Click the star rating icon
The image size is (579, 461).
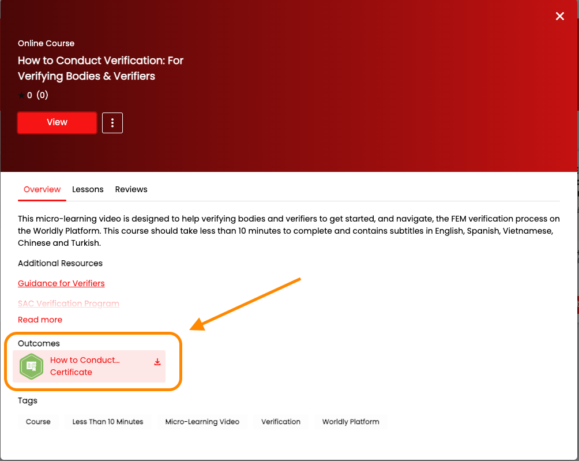[21, 96]
